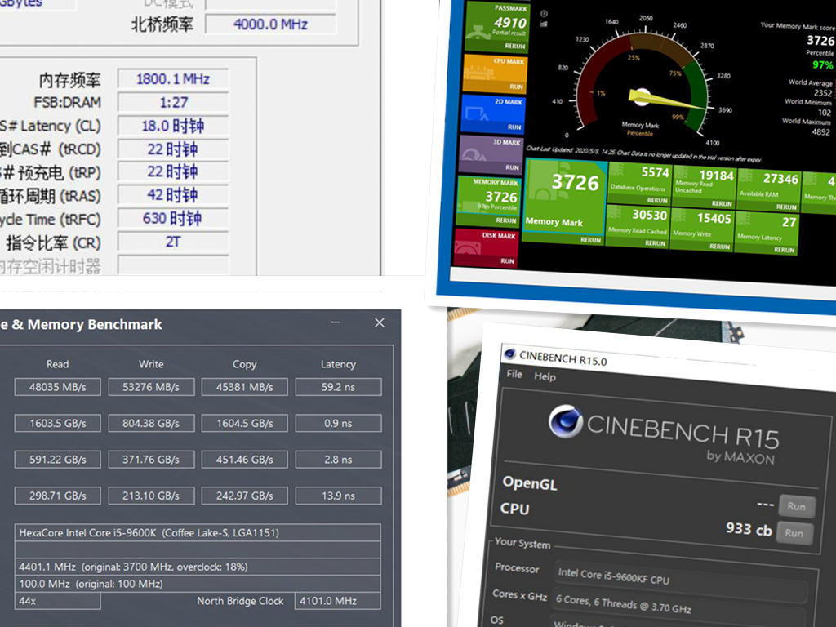This screenshot has height=627, width=836.
Task: Click the FSB:DRAM 1:27 value
Action: [x=173, y=102]
